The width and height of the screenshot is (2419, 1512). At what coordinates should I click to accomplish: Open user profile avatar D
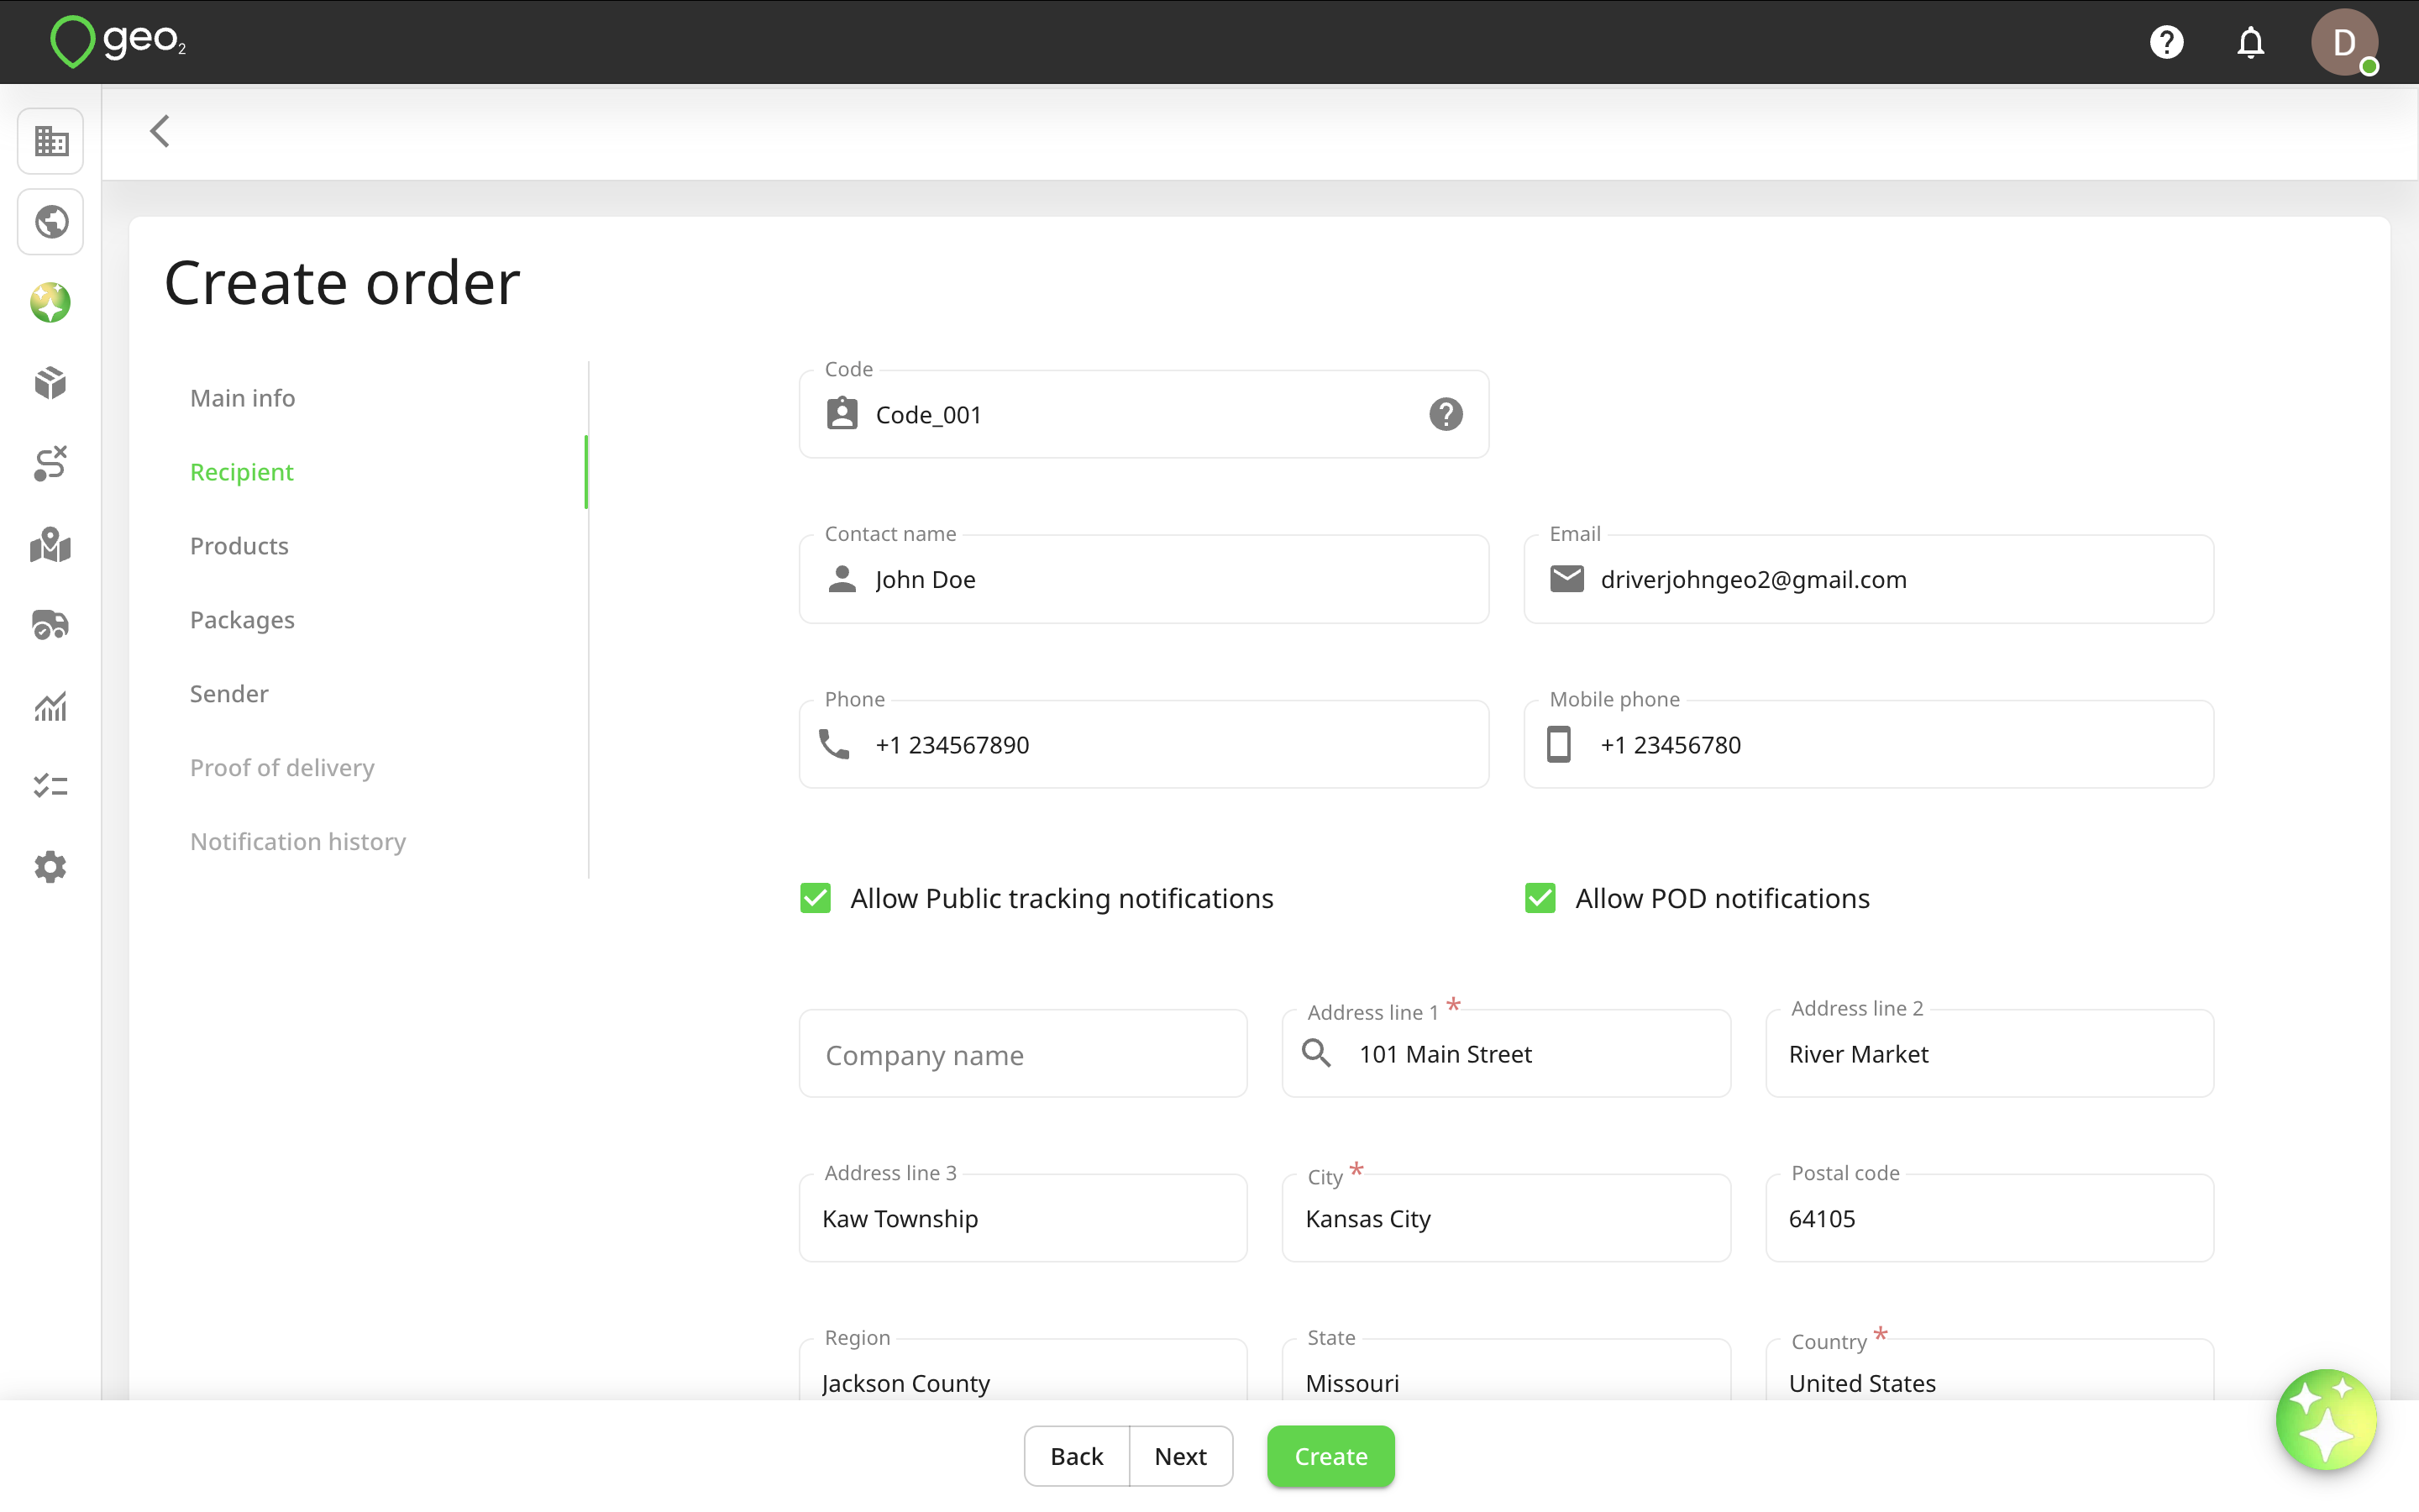coord(2344,42)
